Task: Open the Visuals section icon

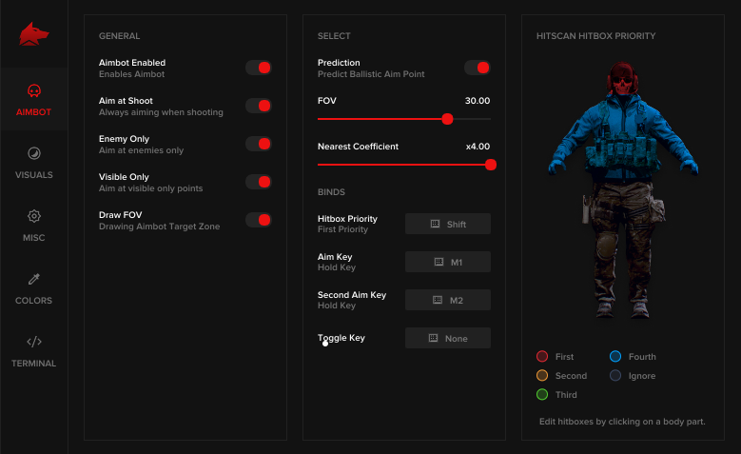Action: point(34,153)
